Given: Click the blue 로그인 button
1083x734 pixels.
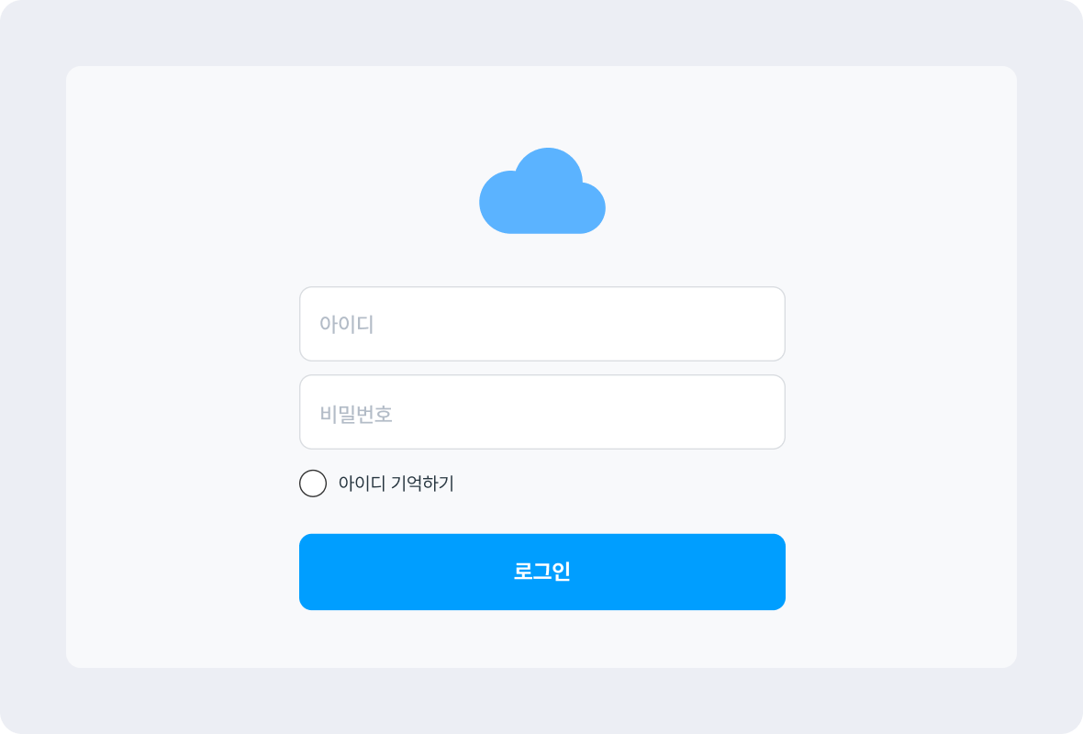Looking at the screenshot, I should (542, 572).
